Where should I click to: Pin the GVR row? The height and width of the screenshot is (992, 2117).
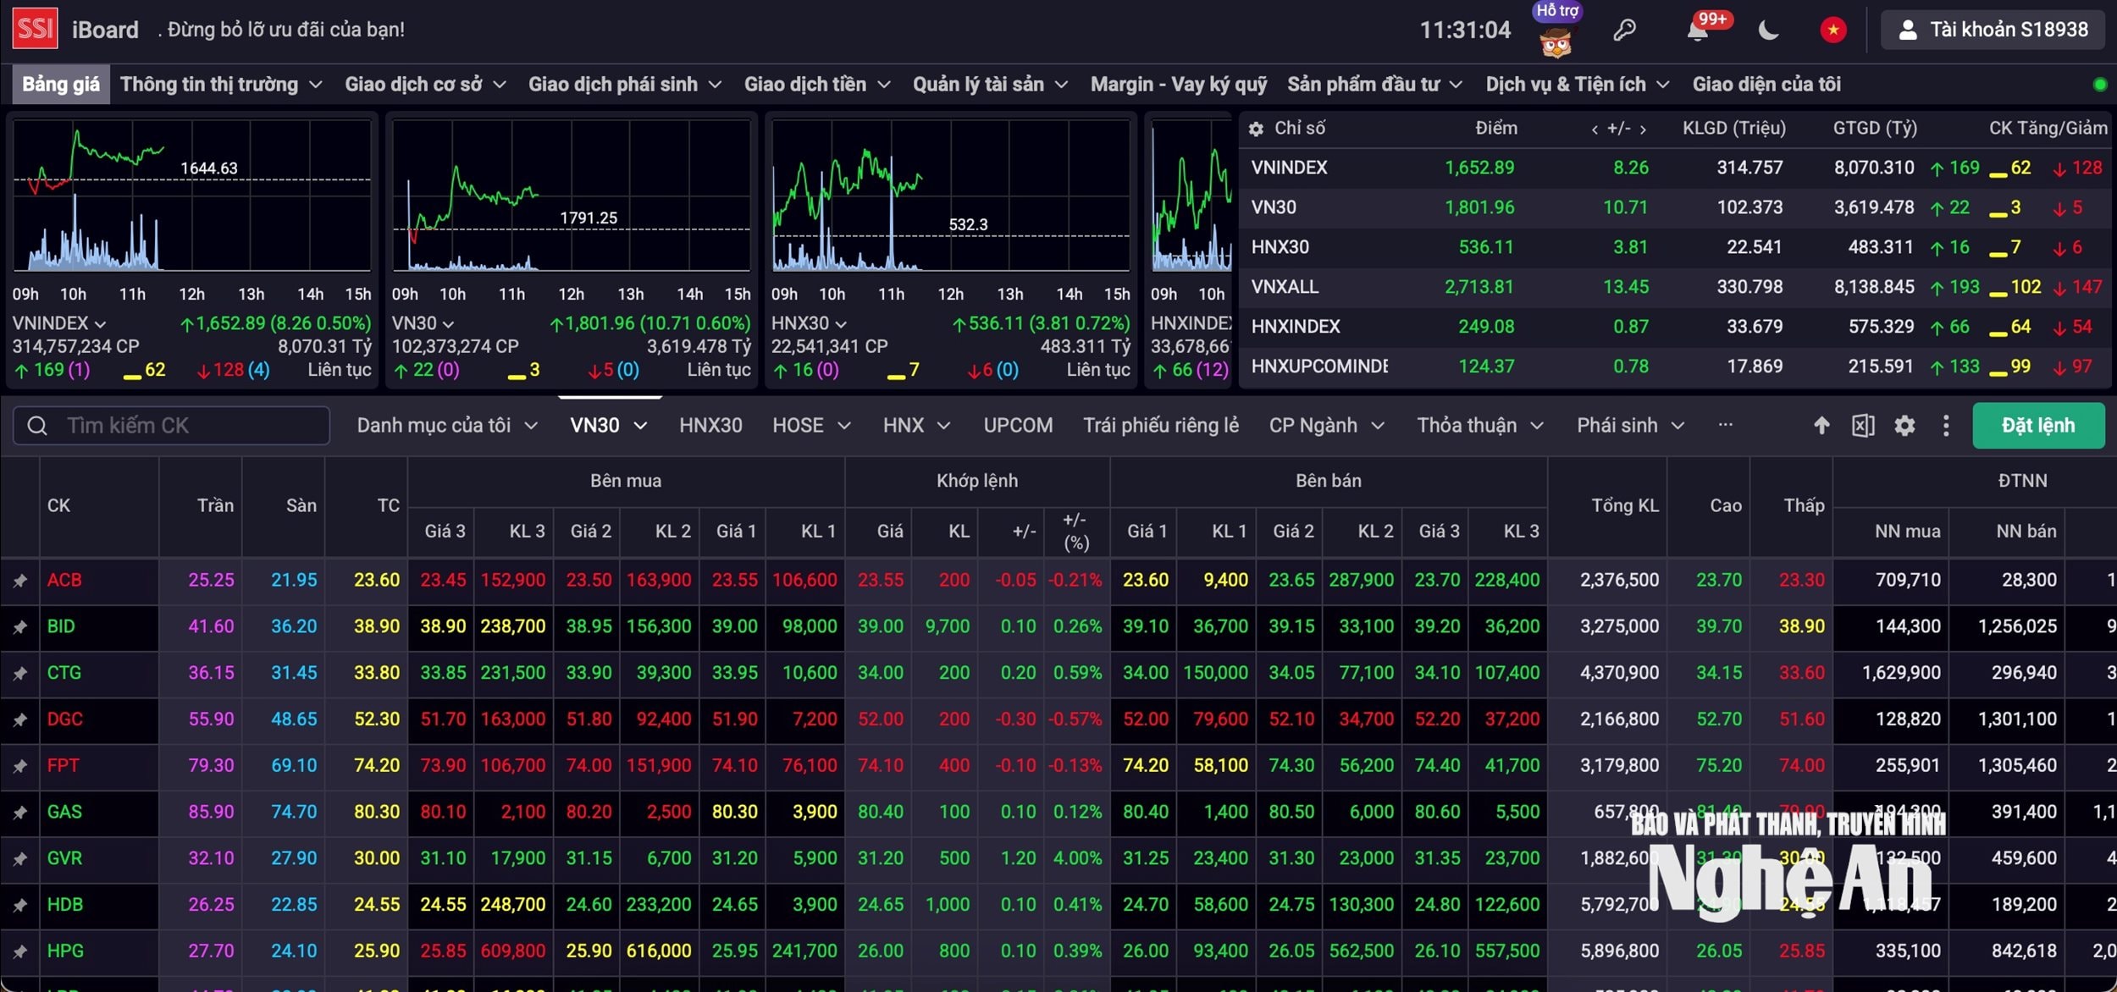pos(20,859)
